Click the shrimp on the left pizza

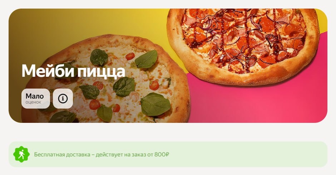[x=134, y=96]
